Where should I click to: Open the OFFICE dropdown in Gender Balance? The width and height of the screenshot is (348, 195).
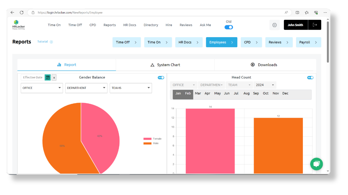click(42, 88)
